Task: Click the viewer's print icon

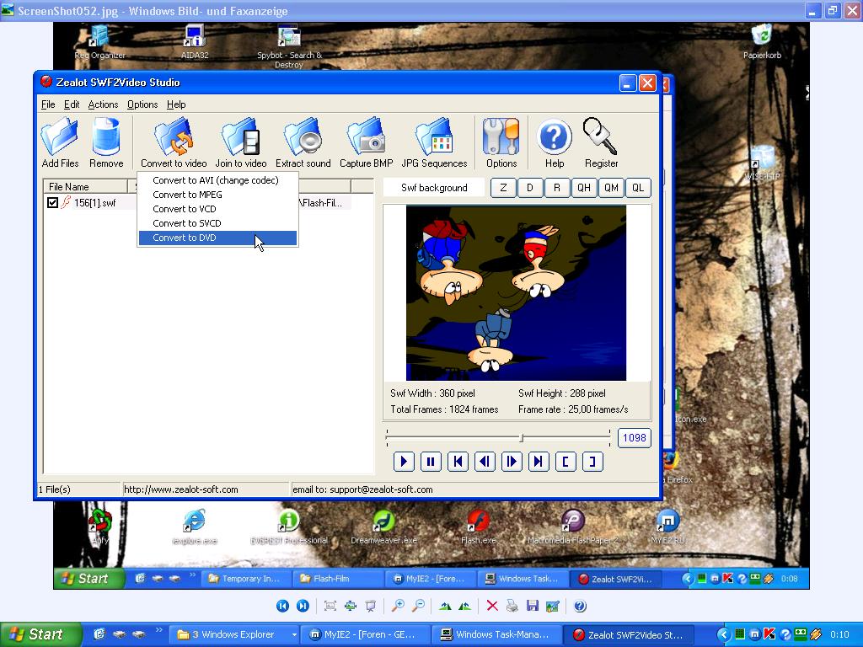Action: click(x=512, y=606)
